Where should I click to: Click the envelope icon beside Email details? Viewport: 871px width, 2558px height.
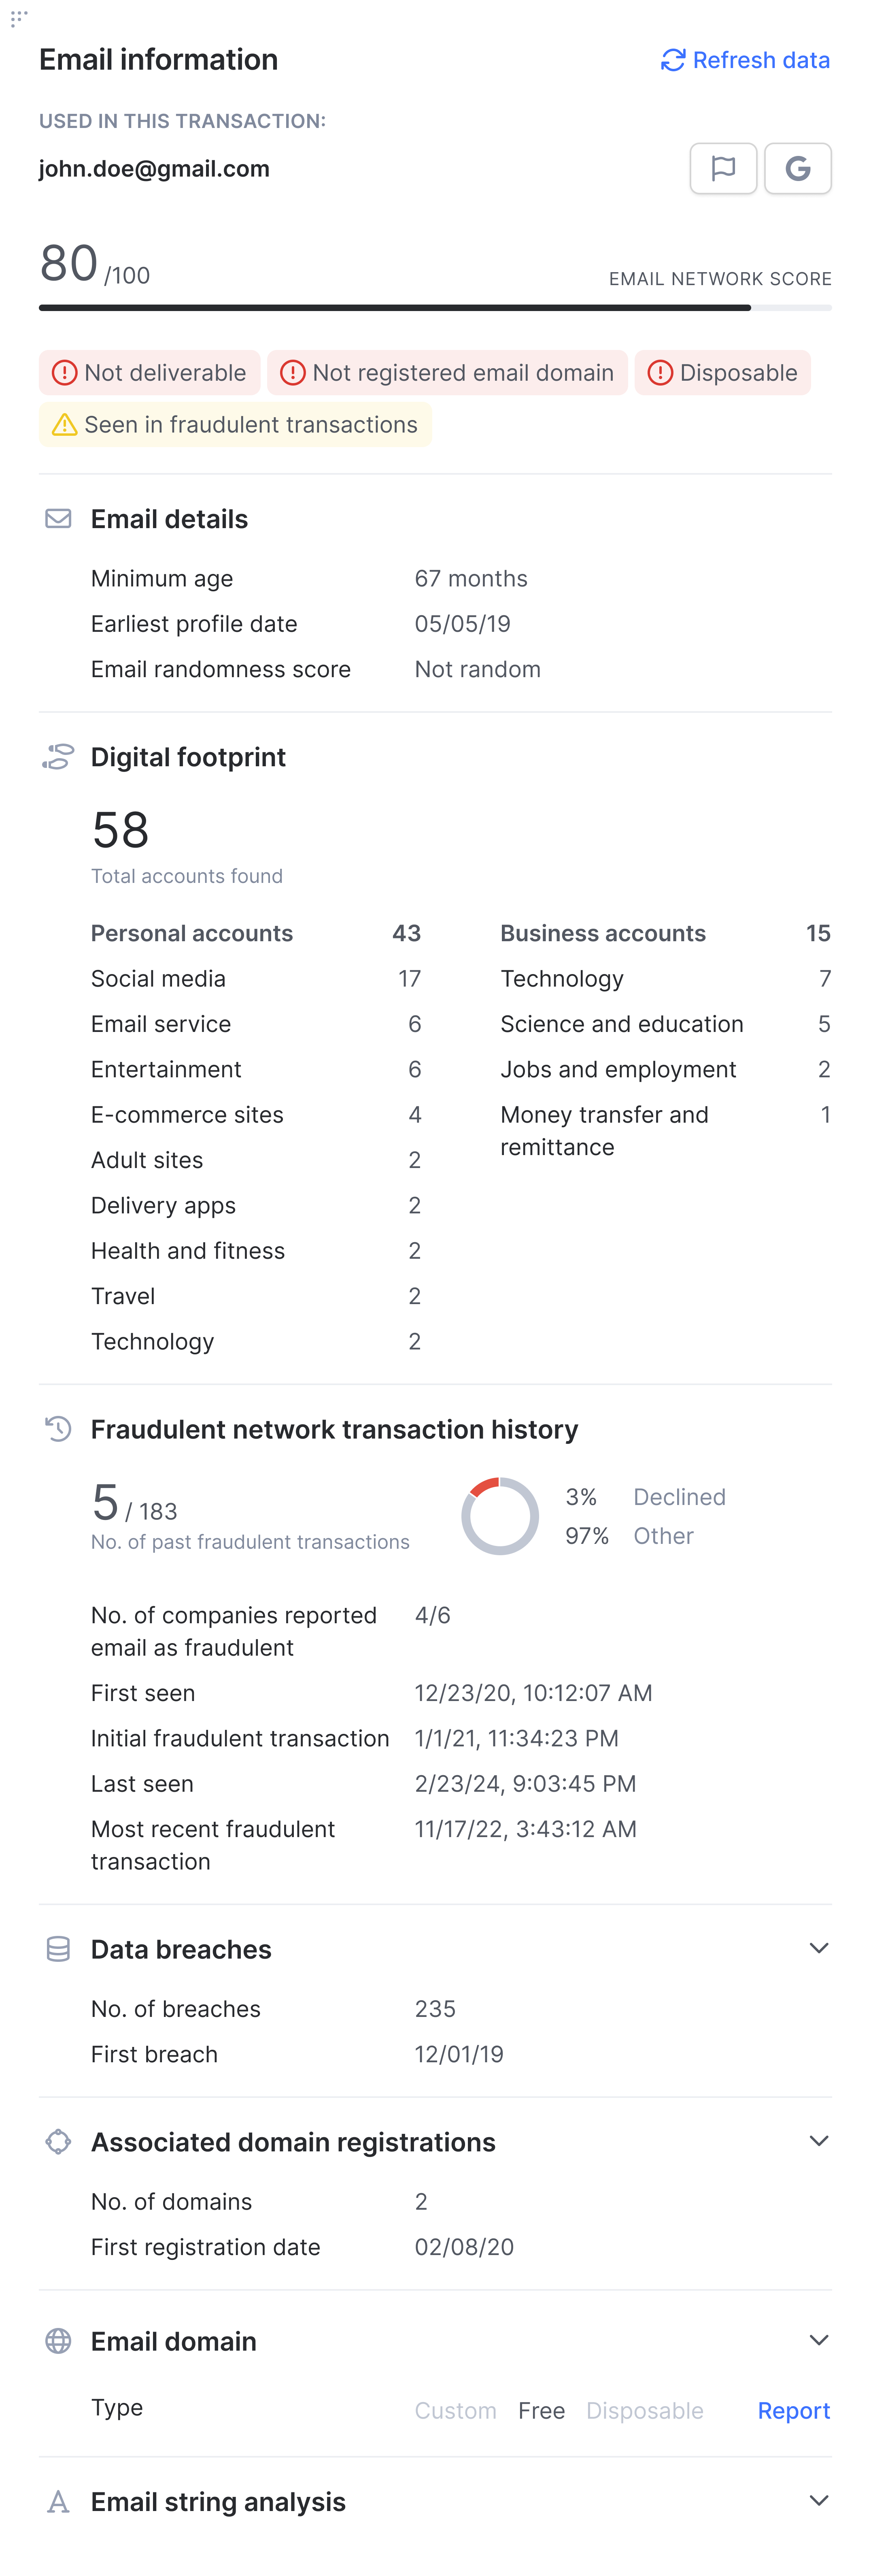click(x=59, y=518)
